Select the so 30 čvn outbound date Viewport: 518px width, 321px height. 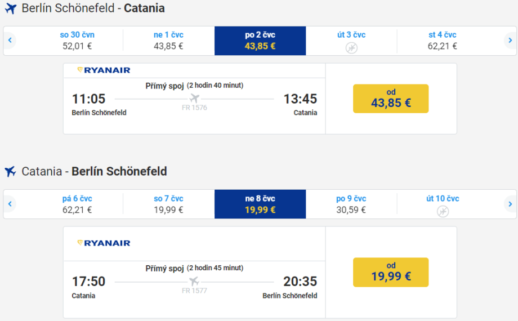(x=77, y=41)
